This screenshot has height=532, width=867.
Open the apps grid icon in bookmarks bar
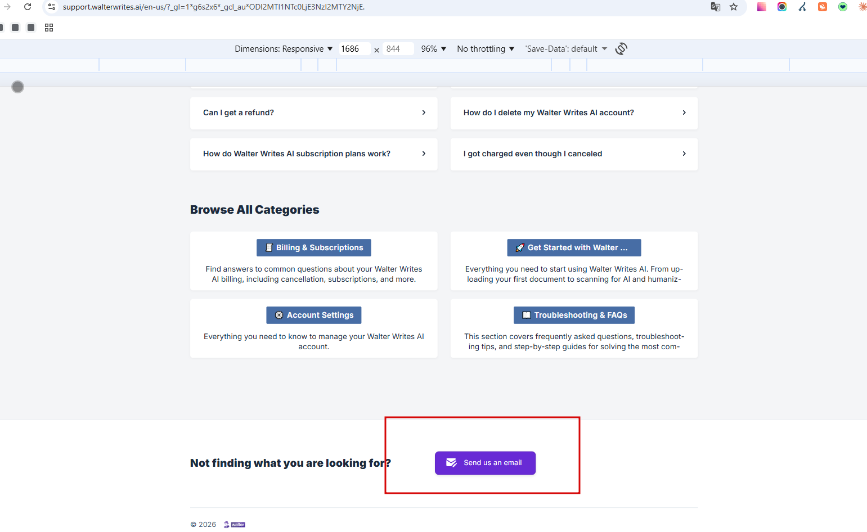pyautogui.click(x=49, y=28)
